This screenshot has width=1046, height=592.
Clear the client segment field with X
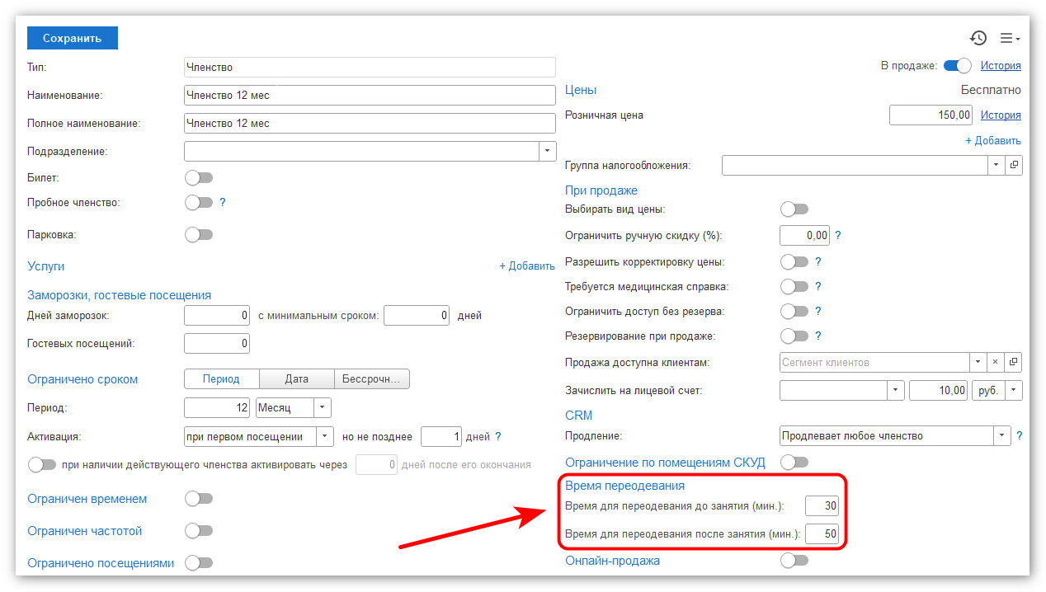coord(996,362)
